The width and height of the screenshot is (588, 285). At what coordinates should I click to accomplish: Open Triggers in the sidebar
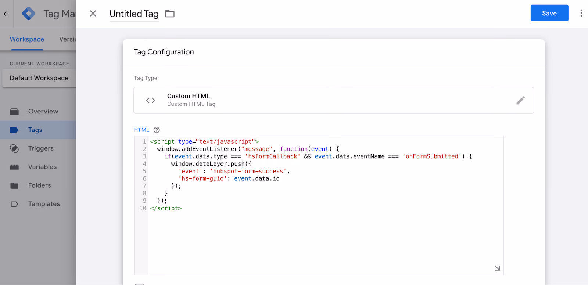pos(38,148)
